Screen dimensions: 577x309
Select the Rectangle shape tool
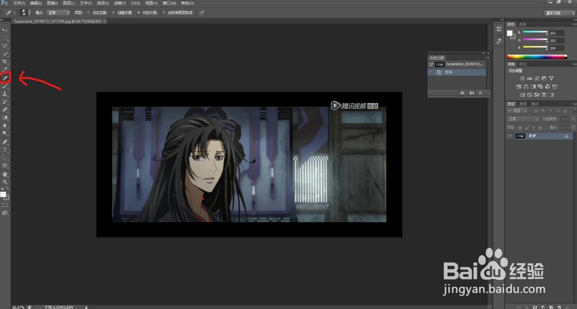[x=5, y=166]
